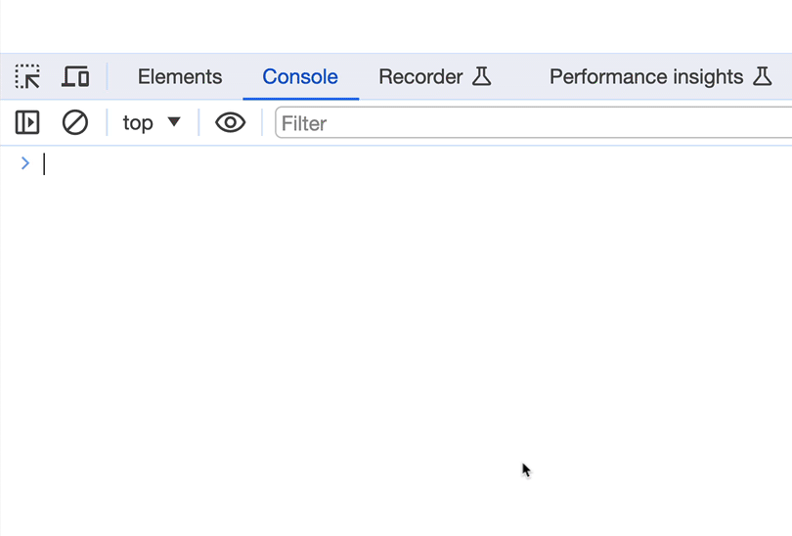Go to the Performance insights tab
The width and height of the screenshot is (792, 536).
(x=646, y=76)
